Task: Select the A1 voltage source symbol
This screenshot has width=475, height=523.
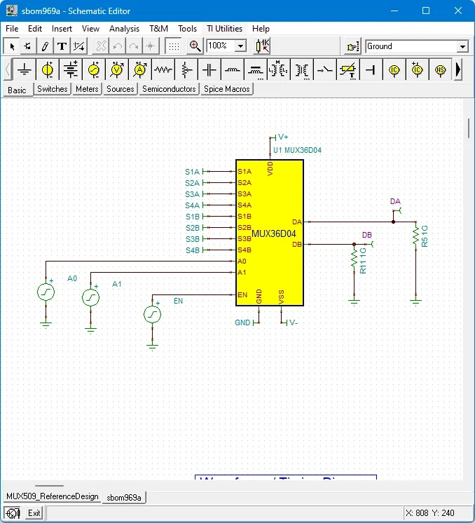Action: coord(90,297)
